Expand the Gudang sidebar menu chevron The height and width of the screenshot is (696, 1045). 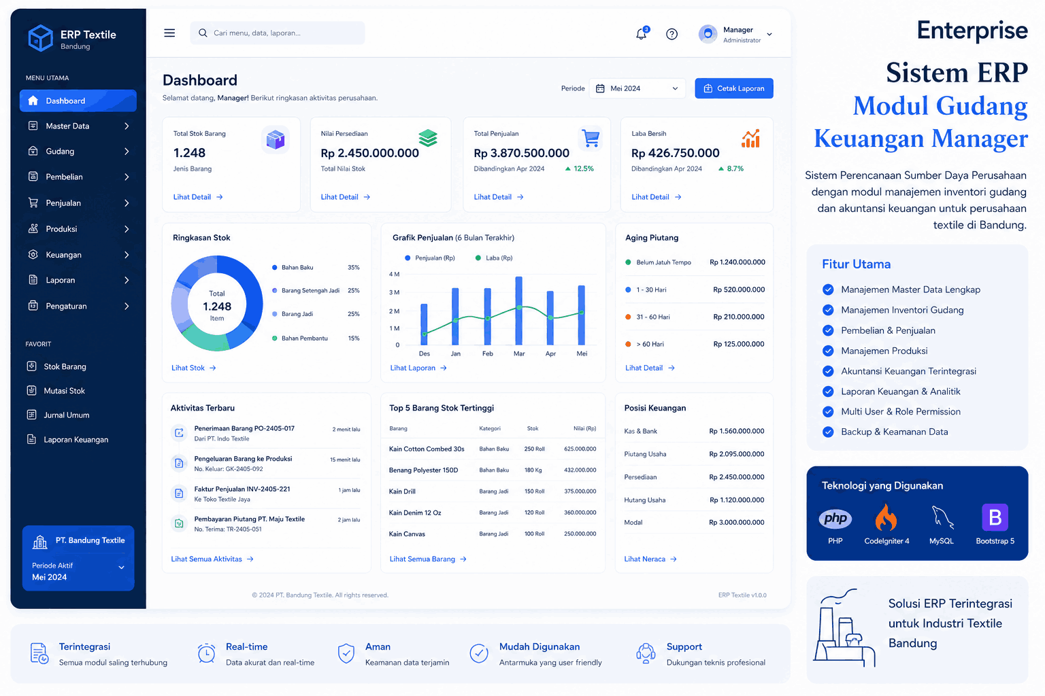[127, 152]
